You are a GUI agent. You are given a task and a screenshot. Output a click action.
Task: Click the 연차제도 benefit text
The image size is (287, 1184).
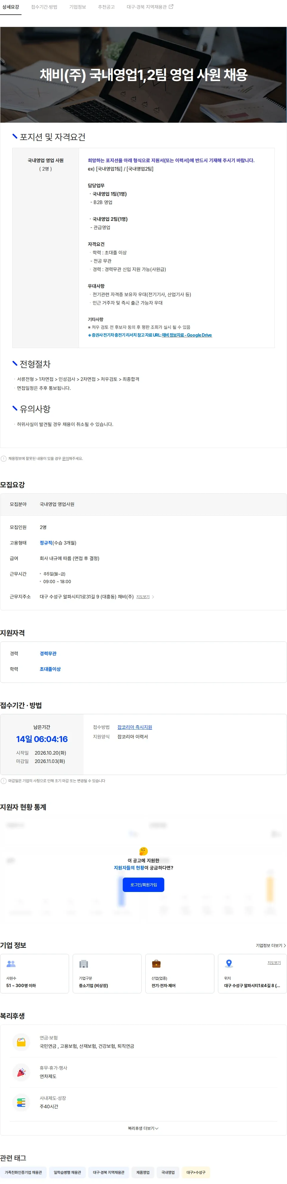pyautogui.click(x=48, y=1077)
